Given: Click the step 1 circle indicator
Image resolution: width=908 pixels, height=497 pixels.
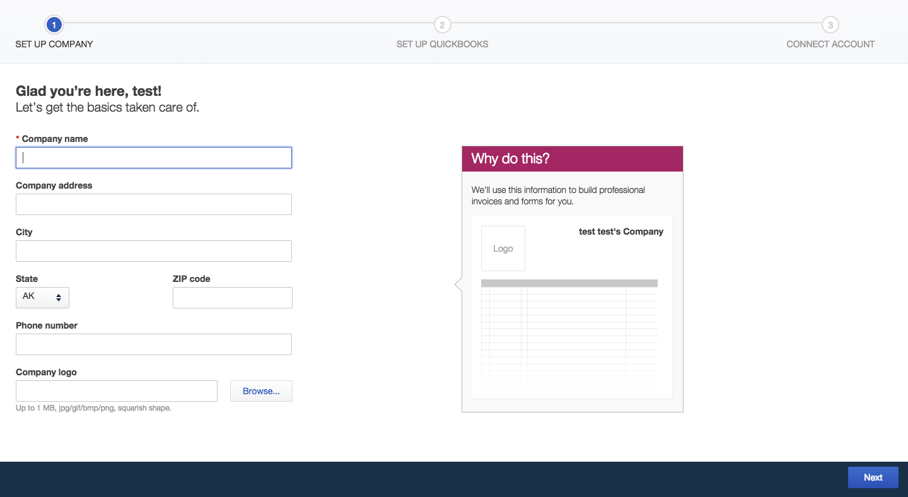Looking at the screenshot, I should click(x=54, y=25).
